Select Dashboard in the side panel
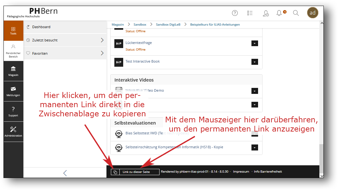 (41, 27)
